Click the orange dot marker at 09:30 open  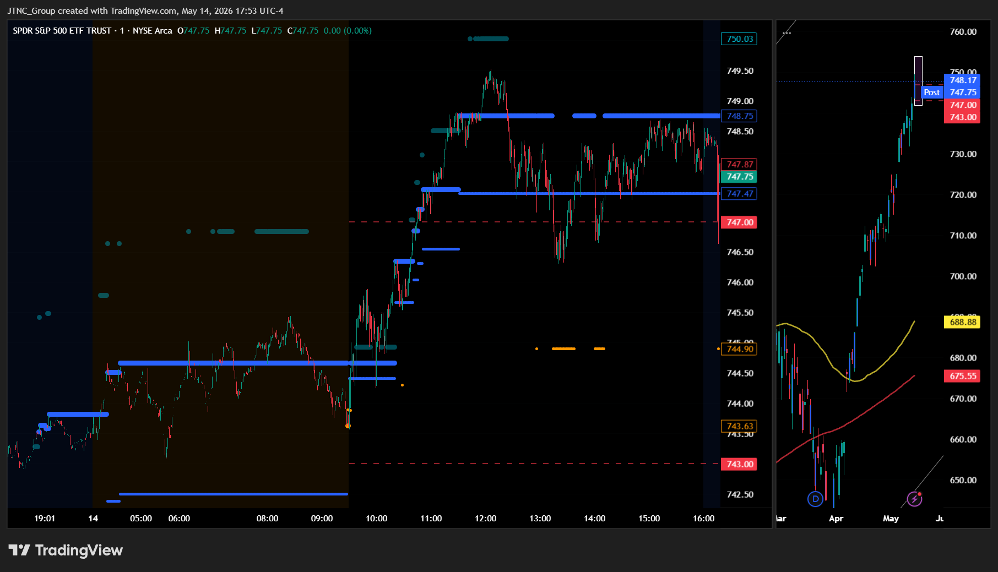tap(348, 426)
